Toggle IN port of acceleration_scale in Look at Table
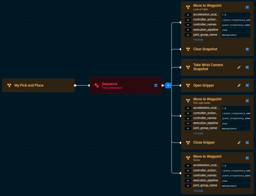 pyautogui.click(x=188, y=15)
